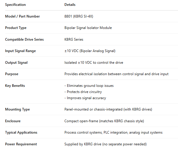Image resolution: width=178 pixels, height=150 pixels.
Task: Select the "Key Benefits" row label
Action: tap(15, 86)
